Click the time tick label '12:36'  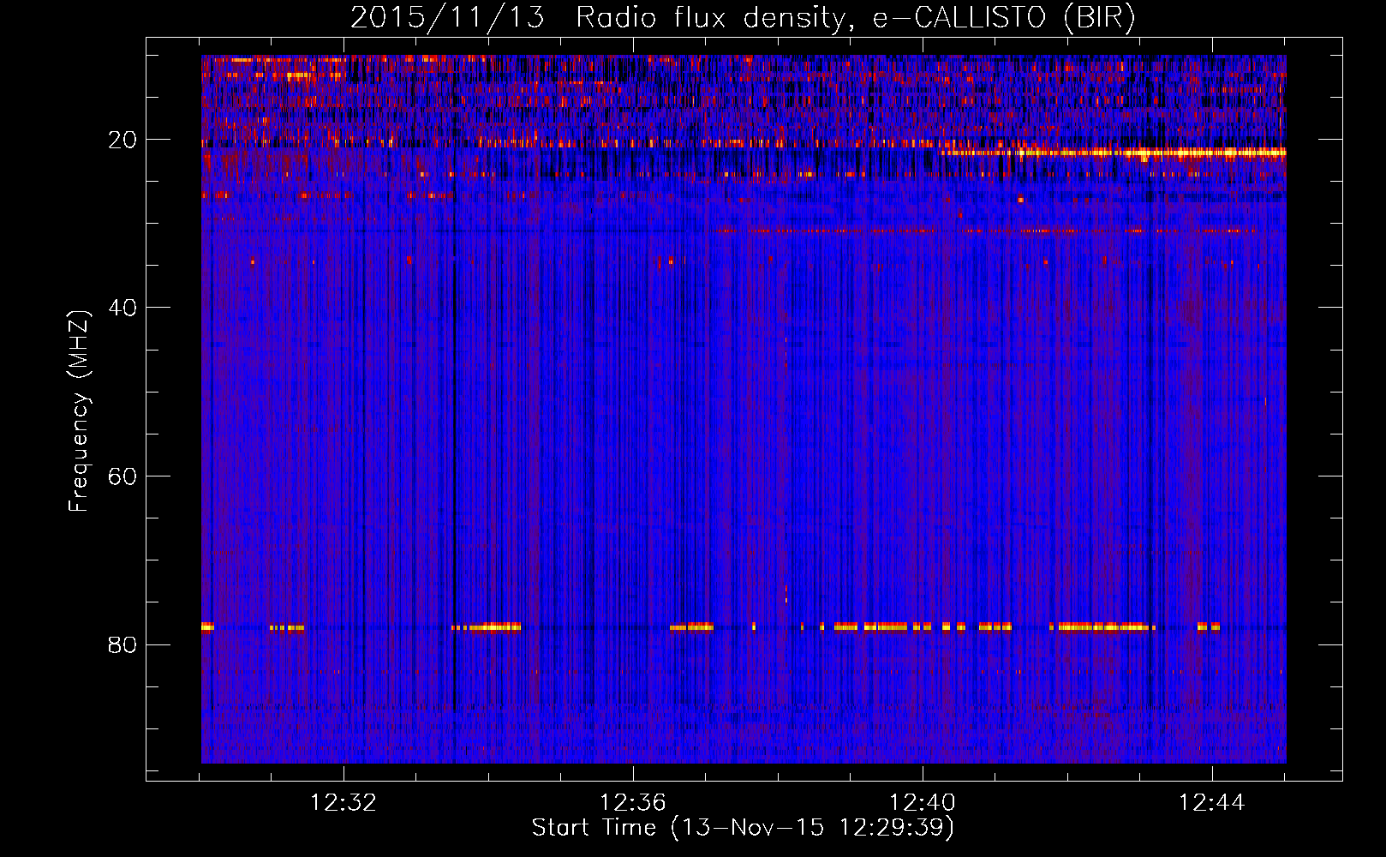(633, 803)
